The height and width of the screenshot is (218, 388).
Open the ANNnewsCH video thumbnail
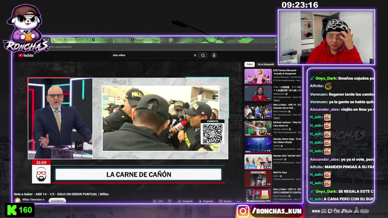tap(258, 93)
